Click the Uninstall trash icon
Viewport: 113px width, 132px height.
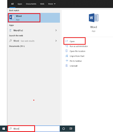(x=67, y=66)
